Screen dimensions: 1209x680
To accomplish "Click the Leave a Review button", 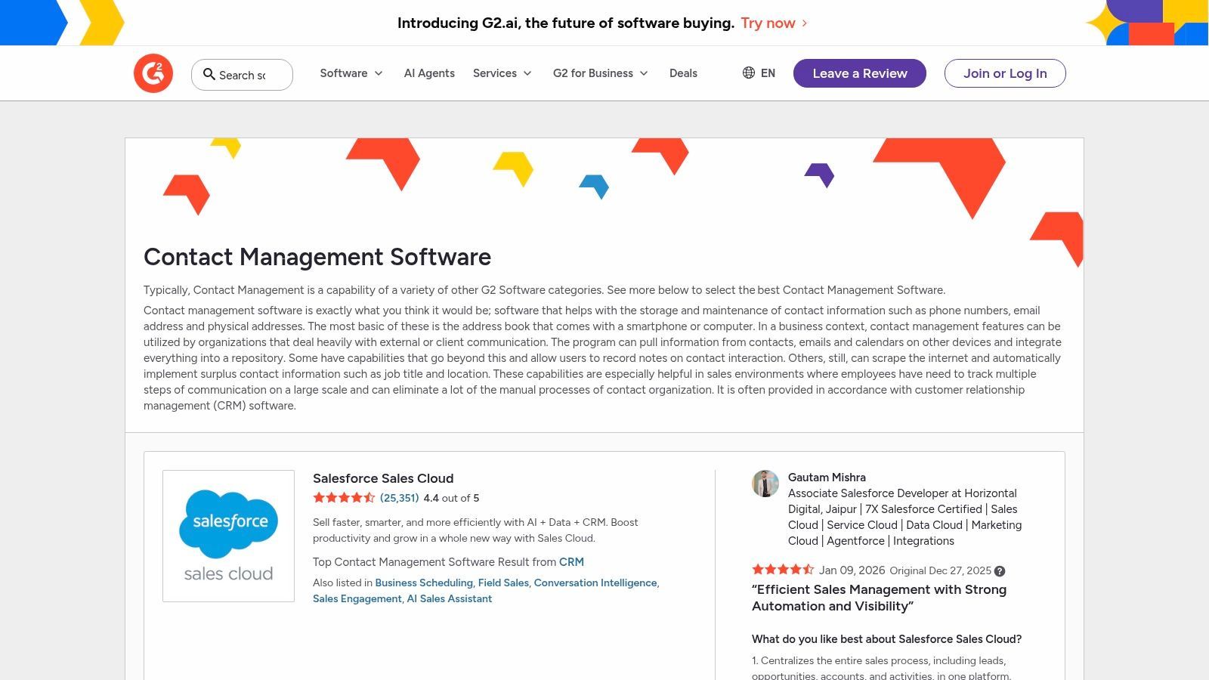I will 860,73.
